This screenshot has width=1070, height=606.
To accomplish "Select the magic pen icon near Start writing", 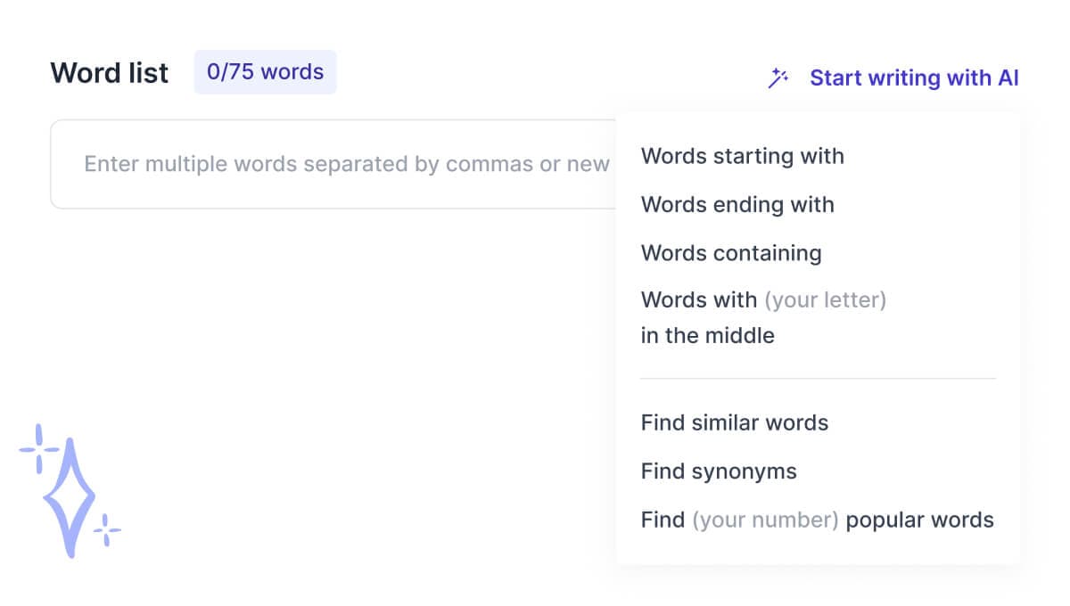I will click(x=778, y=78).
